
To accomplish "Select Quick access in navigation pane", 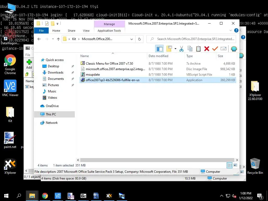I will 54,60.
